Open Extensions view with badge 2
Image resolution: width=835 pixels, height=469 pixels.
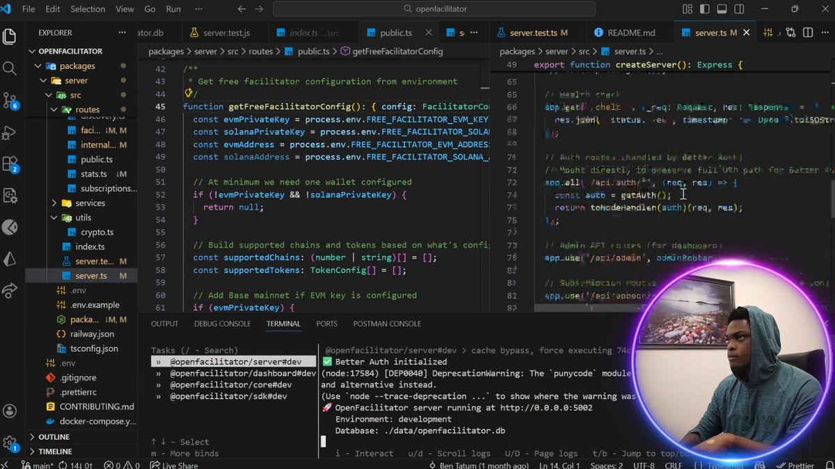[10, 164]
